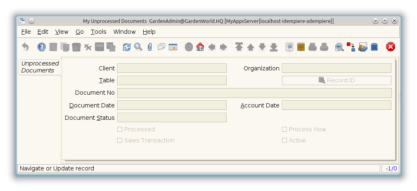Open the Table dropdown field
The image size is (417, 191).
[x=172, y=80]
